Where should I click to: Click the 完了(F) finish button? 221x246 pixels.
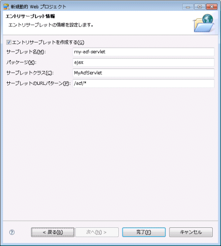click(x=144, y=232)
